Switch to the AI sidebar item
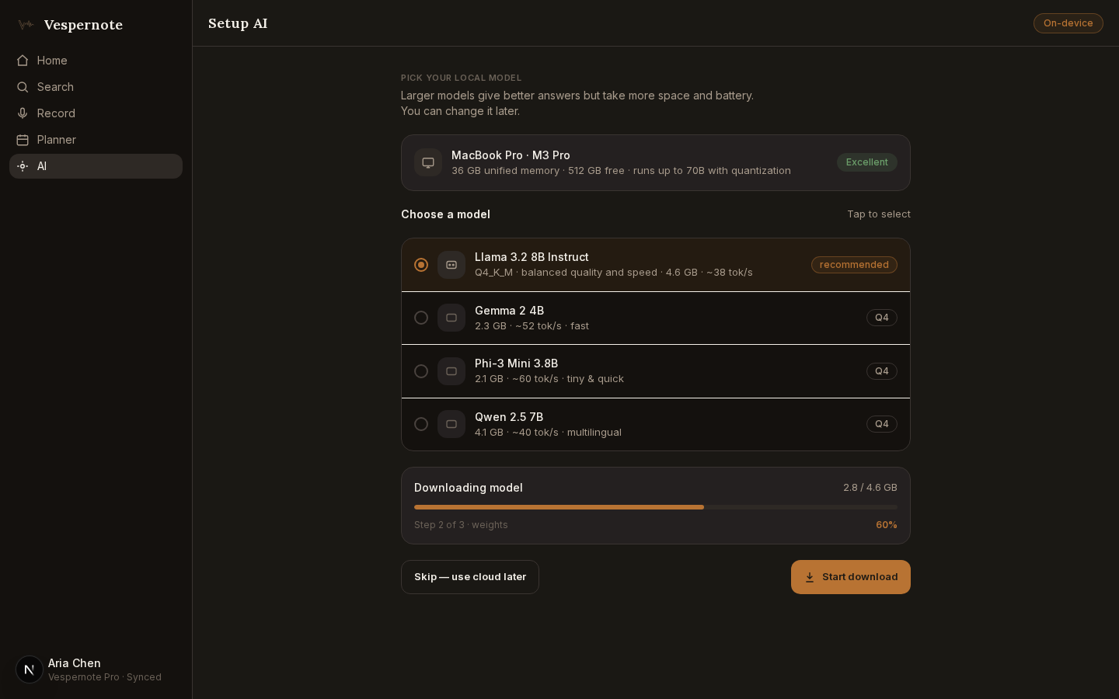The width and height of the screenshot is (1119, 699). [x=96, y=166]
